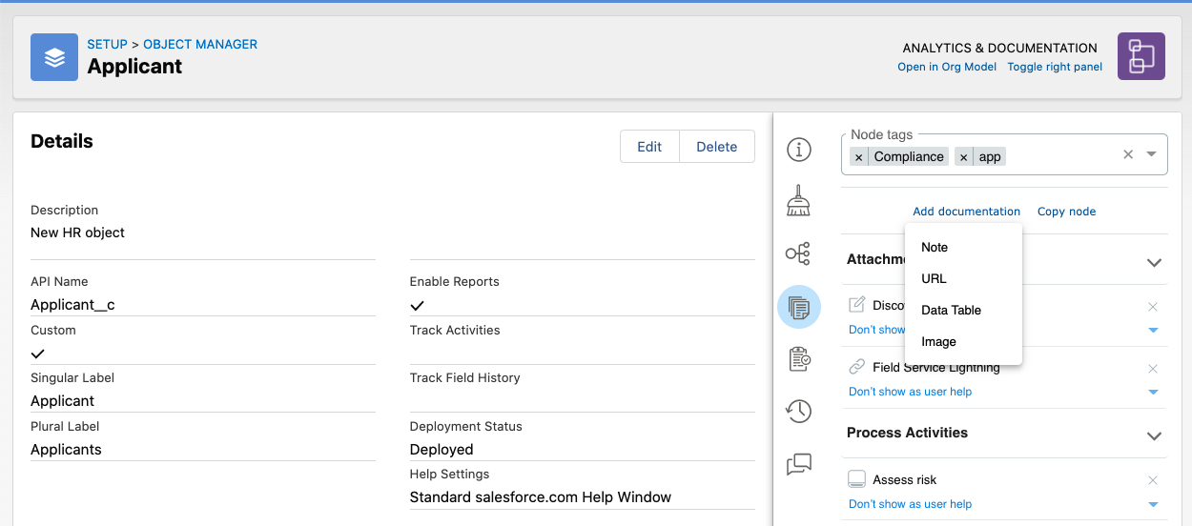The height and width of the screenshot is (526, 1192).
Task: Open the change history clock icon
Action: (798, 411)
